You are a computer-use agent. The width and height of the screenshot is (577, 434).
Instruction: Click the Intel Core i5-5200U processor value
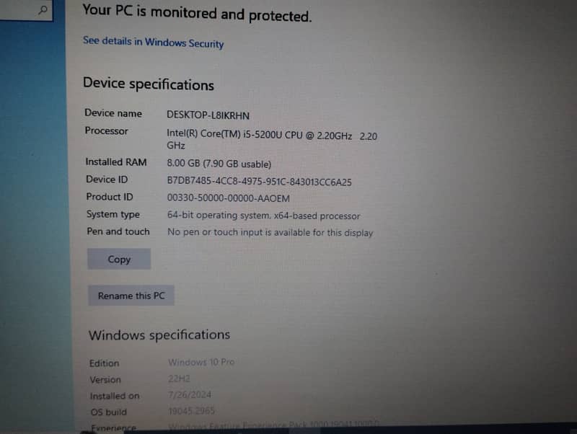[x=272, y=140]
